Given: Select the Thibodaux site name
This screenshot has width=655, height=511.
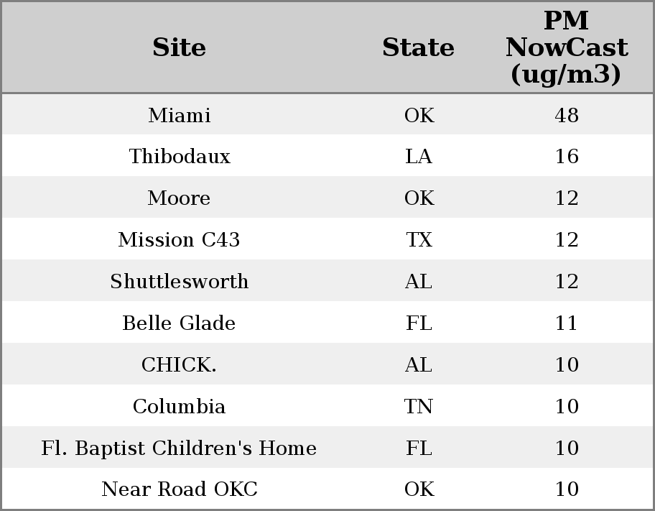Looking at the screenshot, I should (x=179, y=157).
